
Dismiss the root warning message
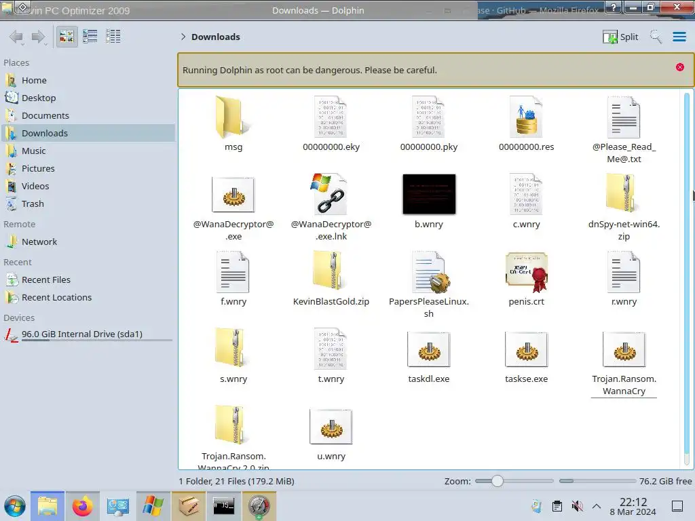tap(679, 67)
